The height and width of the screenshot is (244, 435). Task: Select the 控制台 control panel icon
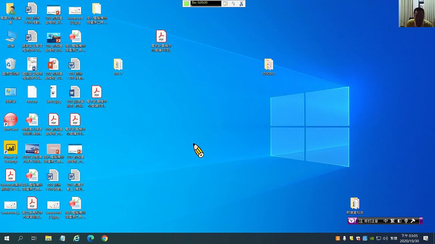11,94
